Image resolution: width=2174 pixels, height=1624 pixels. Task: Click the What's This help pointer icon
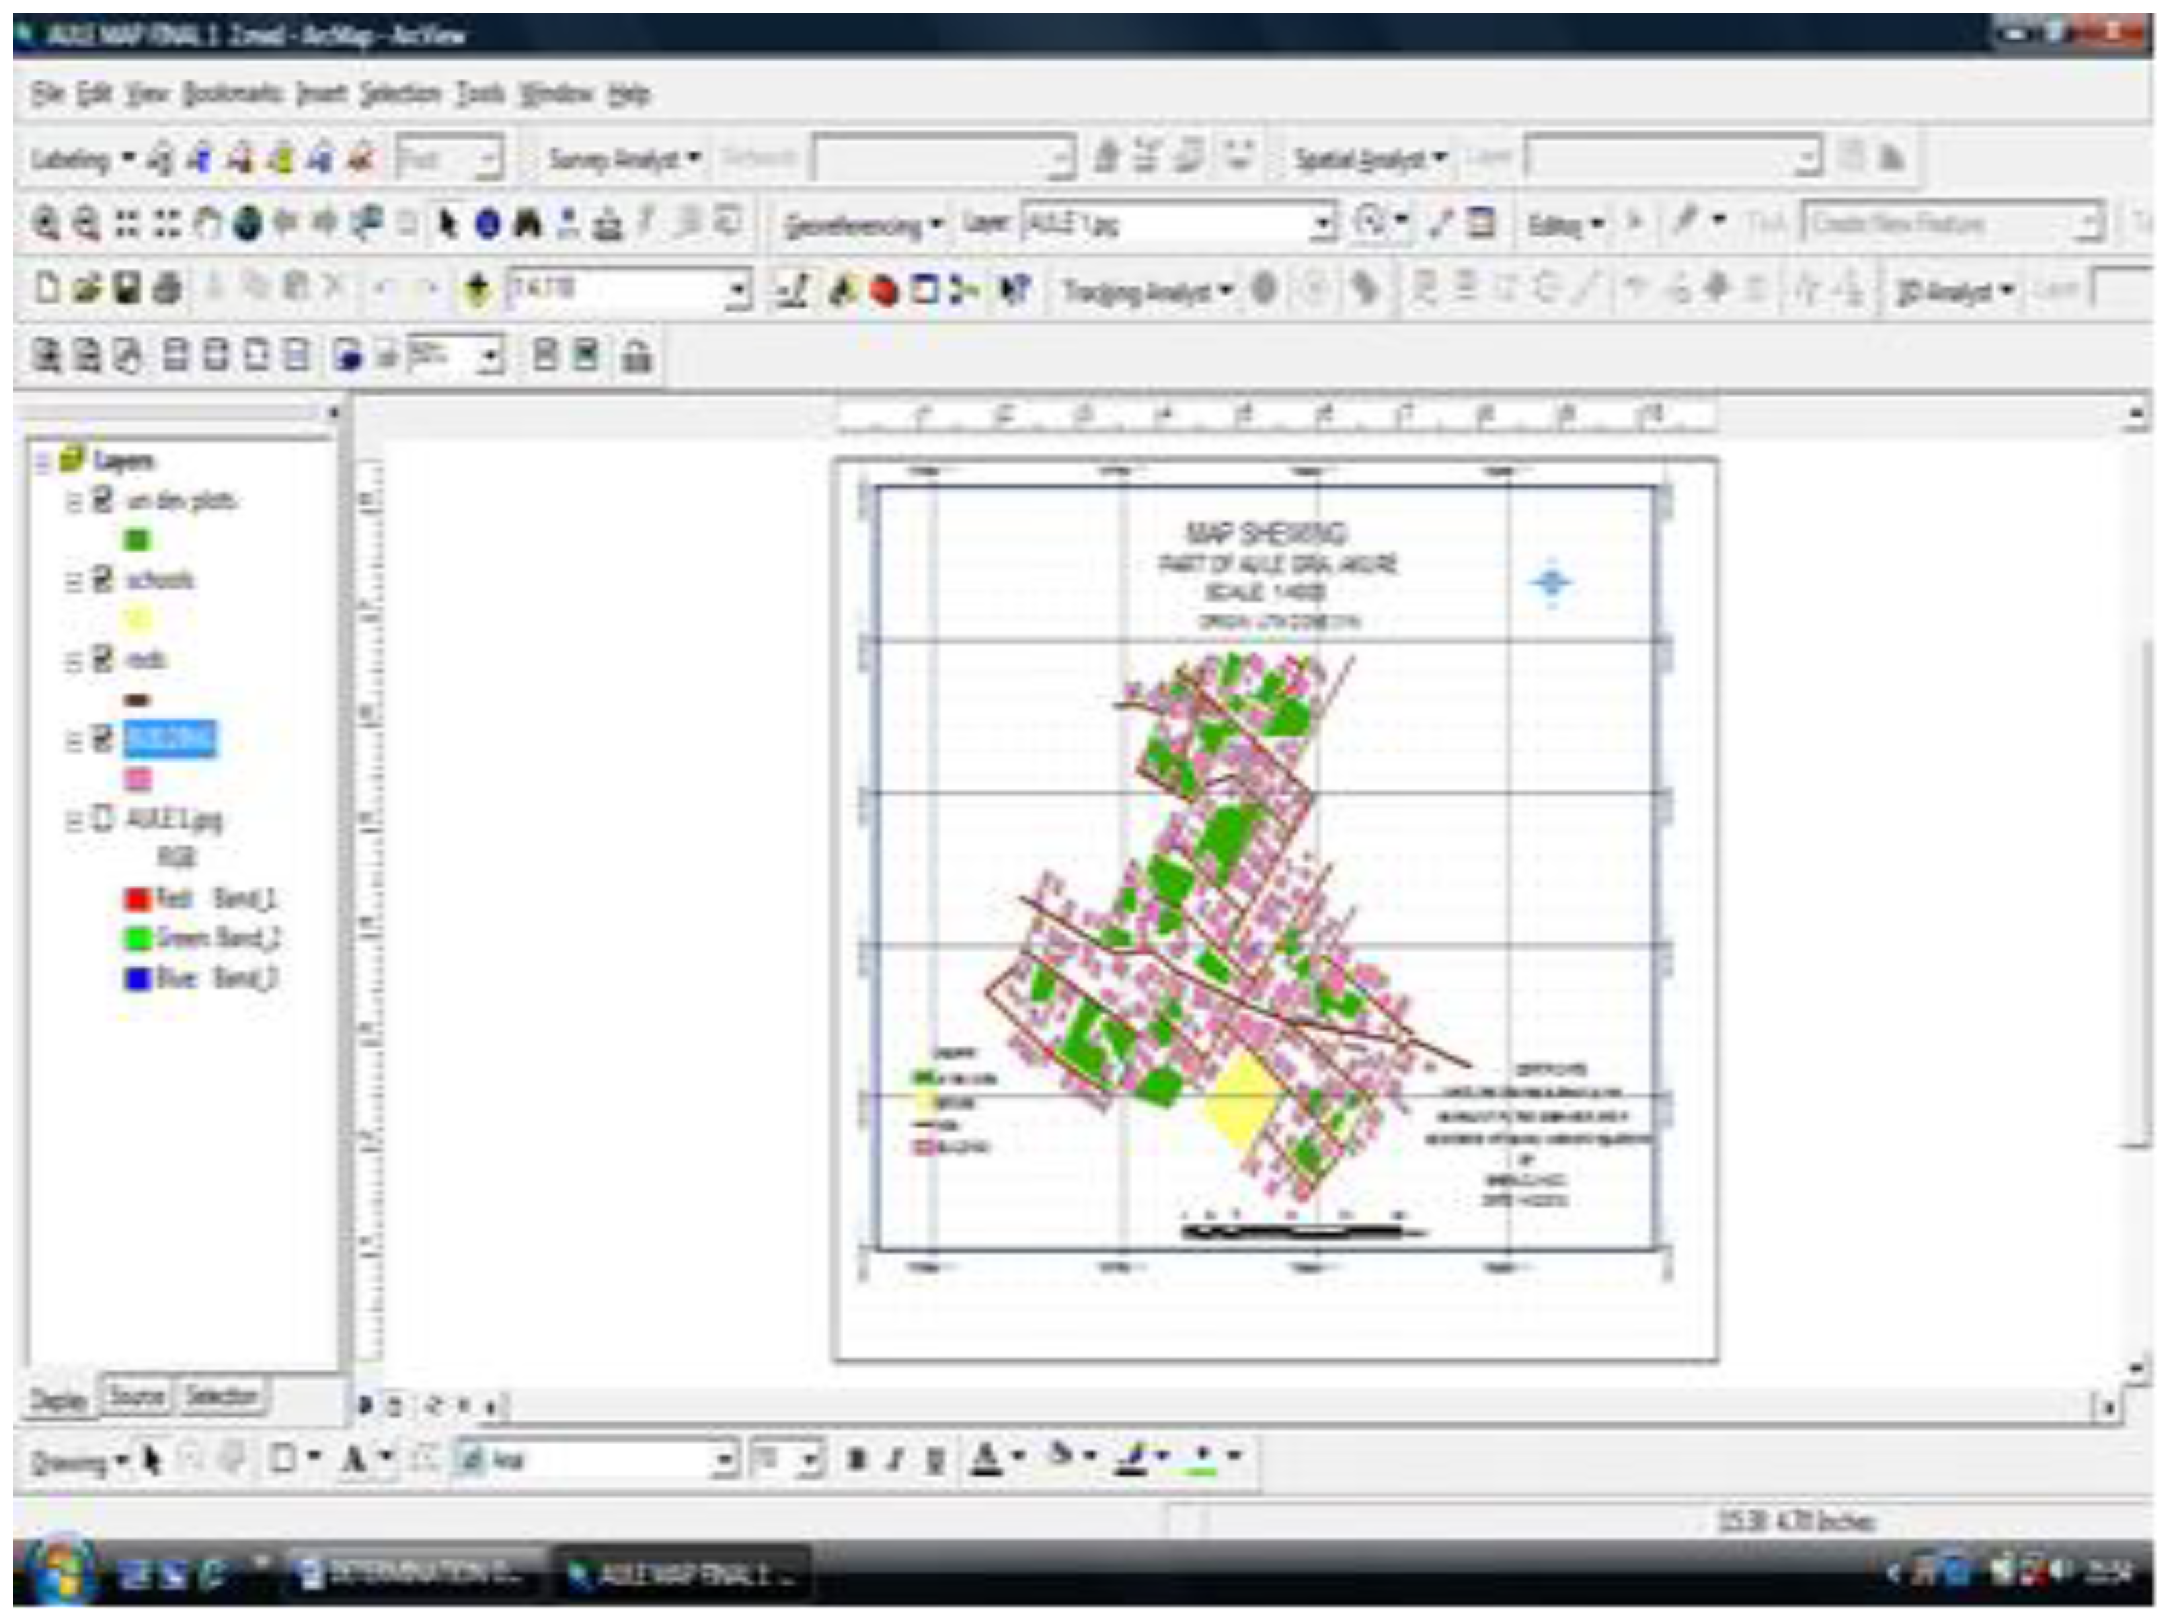click(1015, 290)
